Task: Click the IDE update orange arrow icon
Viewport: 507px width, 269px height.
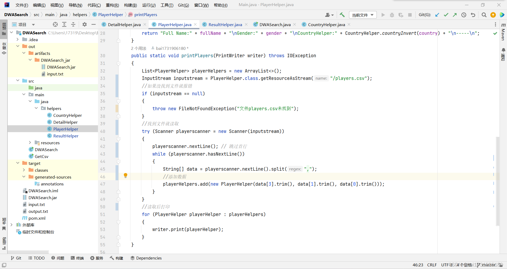Action: click(493, 15)
